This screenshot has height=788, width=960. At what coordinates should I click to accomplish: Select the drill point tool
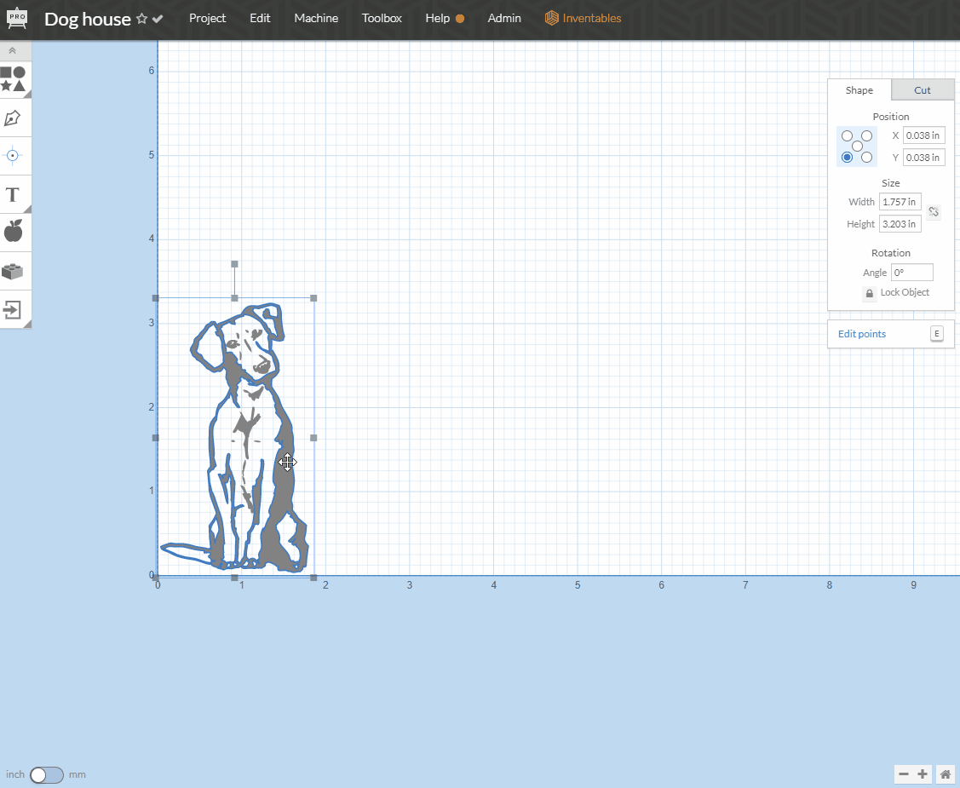click(x=13, y=156)
